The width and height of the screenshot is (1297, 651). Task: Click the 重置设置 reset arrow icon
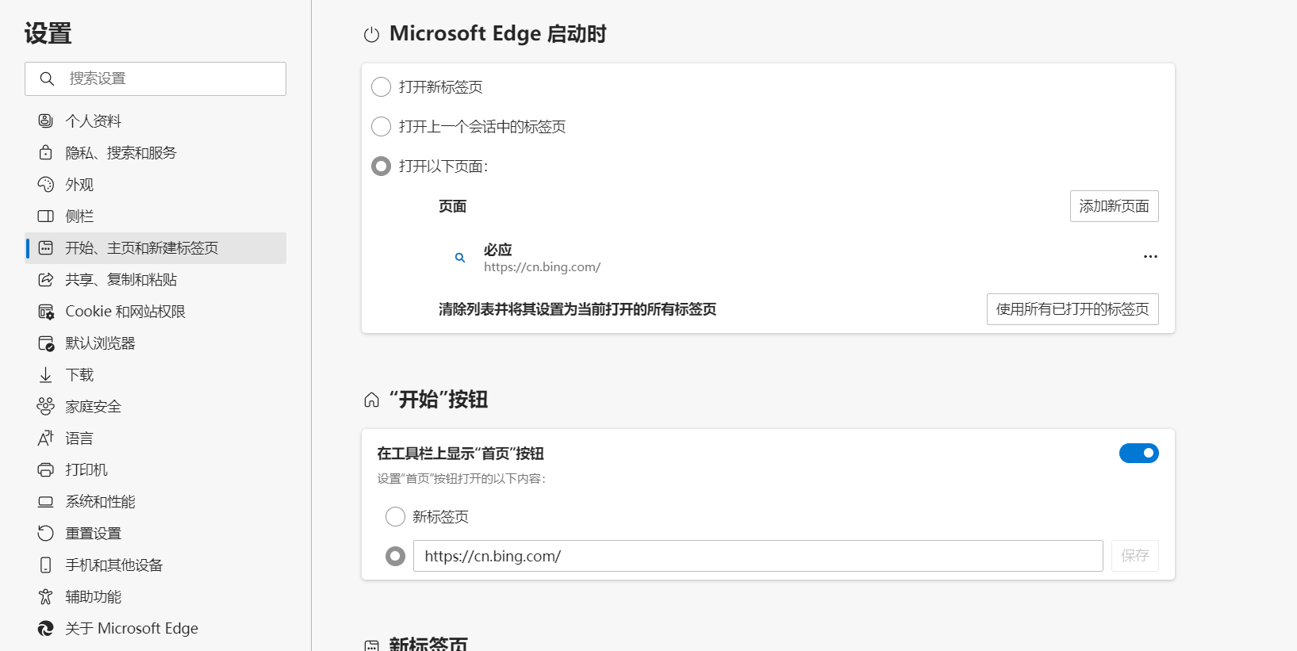[46, 533]
